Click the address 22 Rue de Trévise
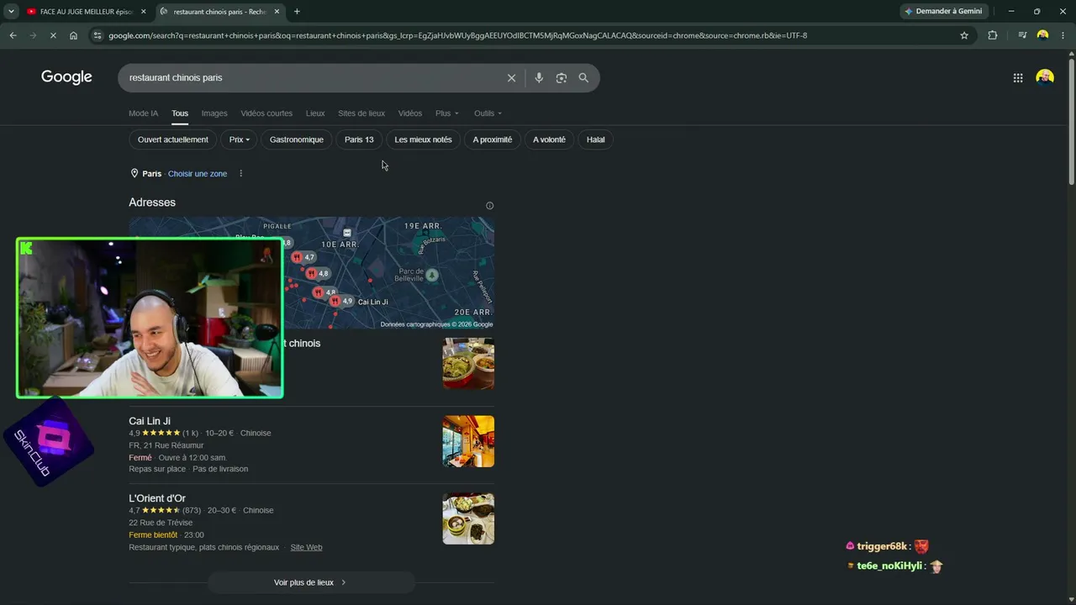Viewport: 1076px width, 605px height. [x=161, y=523]
